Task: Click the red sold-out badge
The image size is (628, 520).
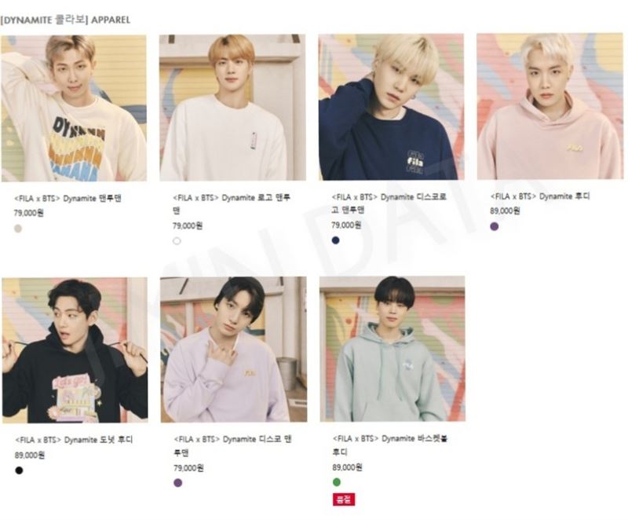Action: (344, 500)
